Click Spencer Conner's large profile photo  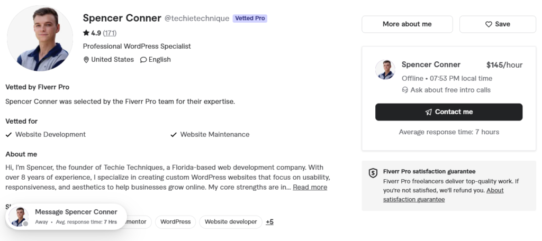point(40,39)
